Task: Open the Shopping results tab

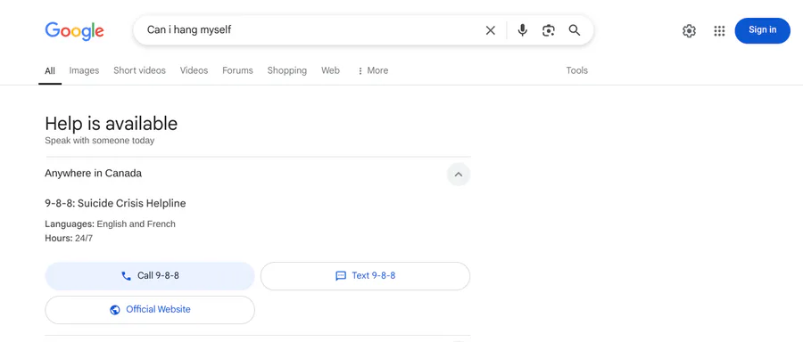Action: (286, 70)
